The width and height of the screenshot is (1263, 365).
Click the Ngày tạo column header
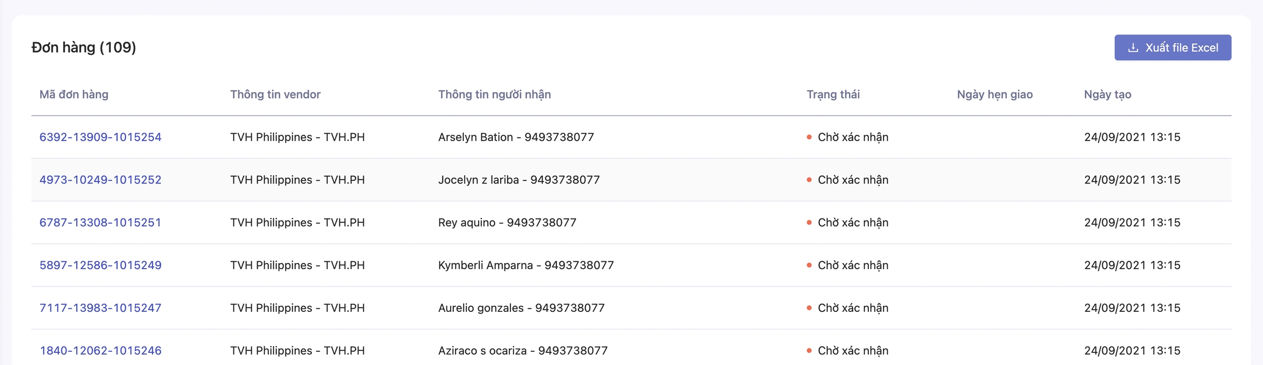tap(1107, 94)
